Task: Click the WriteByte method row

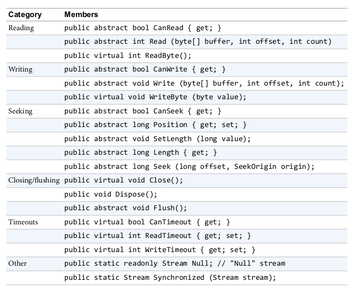Action: pyautogui.click(x=155, y=97)
